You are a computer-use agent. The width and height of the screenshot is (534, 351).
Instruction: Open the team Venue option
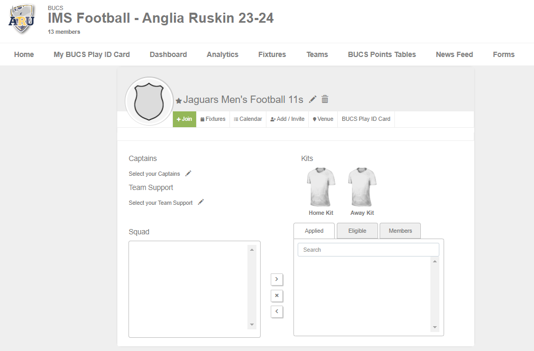323,119
